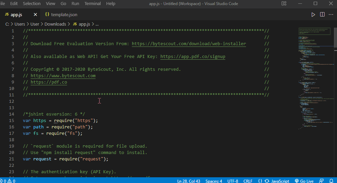Change the Spaces: 4 indentation setting
This screenshot has height=183, width=337.
[214, 181]
